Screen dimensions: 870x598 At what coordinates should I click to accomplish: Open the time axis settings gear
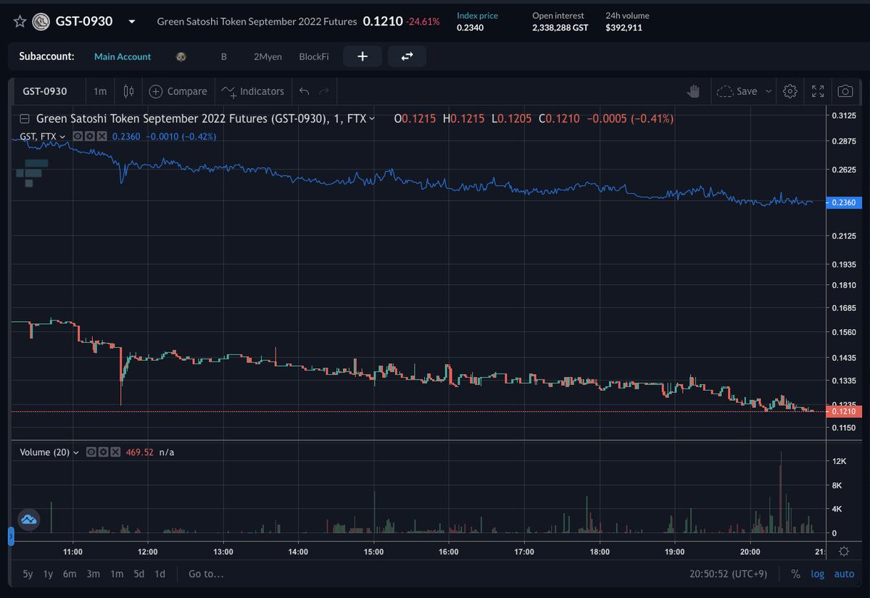point(843,552)
